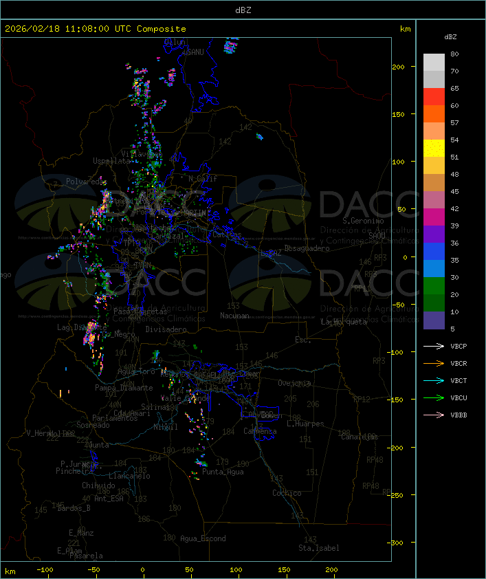
Task: Click the km label at top right
Action: point(405,29)
